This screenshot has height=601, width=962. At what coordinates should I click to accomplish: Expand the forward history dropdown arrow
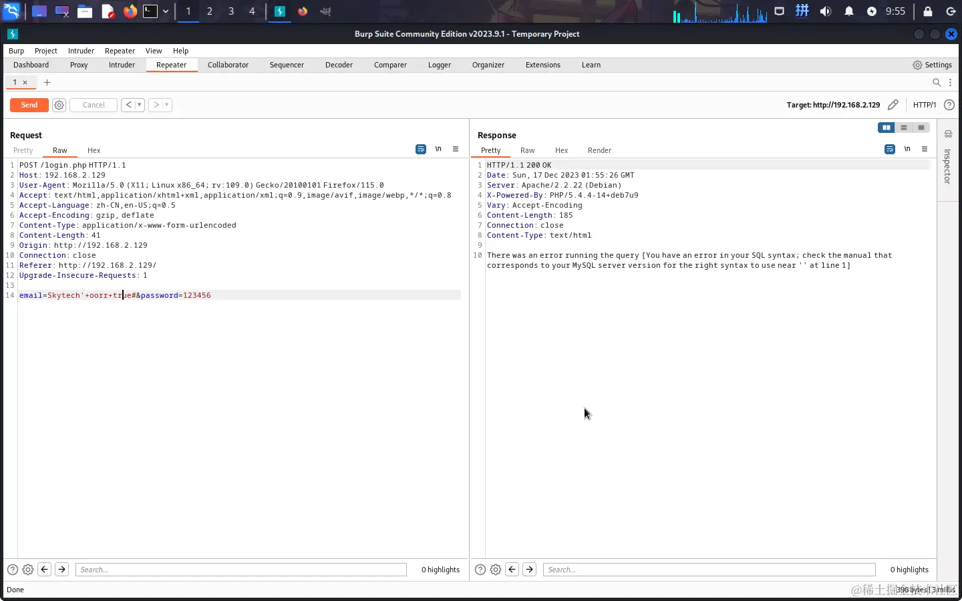167,105
